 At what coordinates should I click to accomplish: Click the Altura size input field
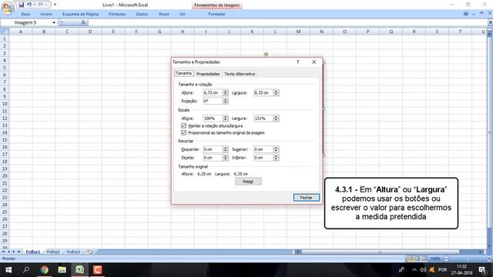tap(213, 92)
